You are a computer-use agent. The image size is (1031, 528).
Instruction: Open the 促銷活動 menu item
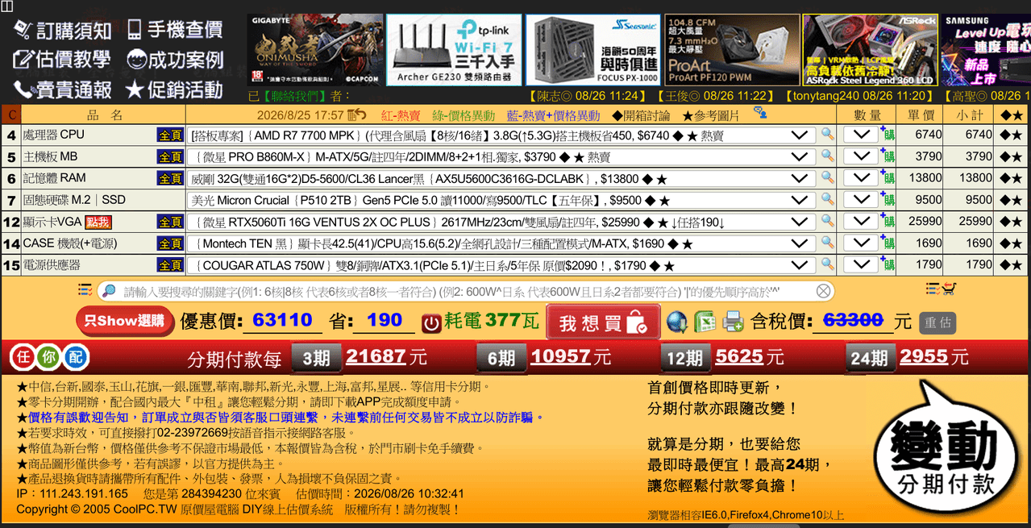point(174,89)
